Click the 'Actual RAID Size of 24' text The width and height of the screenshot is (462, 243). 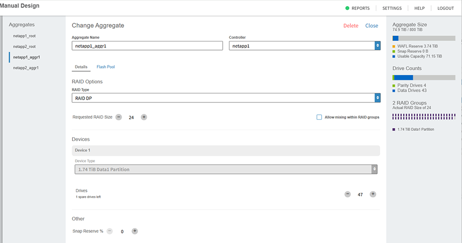point(412,108)
